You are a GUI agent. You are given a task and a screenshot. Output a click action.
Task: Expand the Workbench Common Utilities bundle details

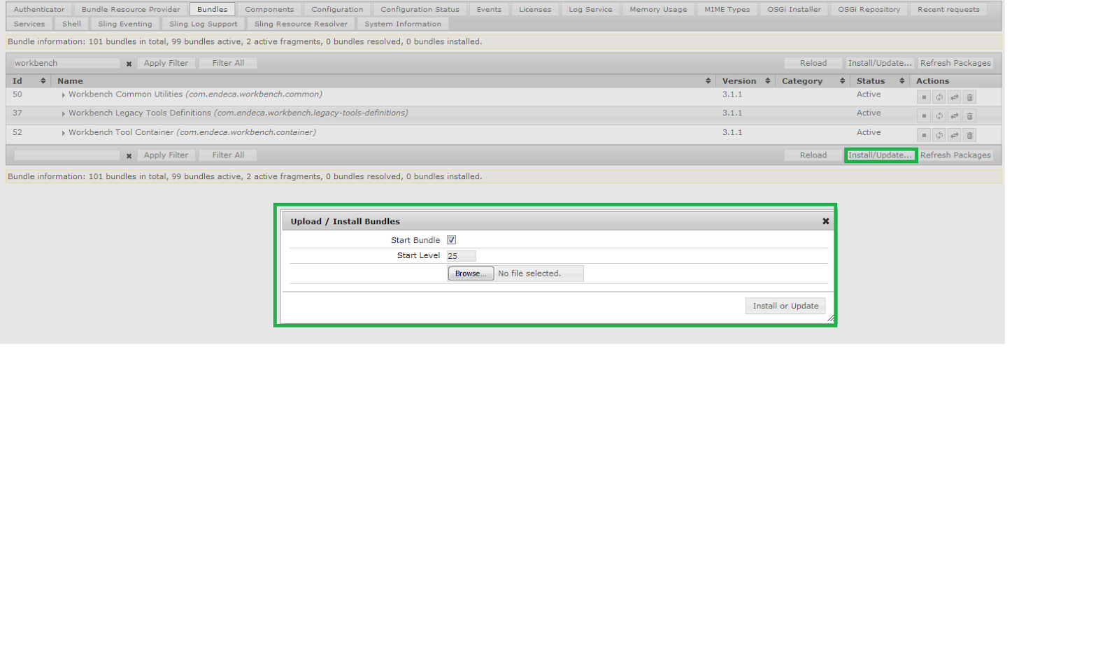(x=63, y=94)
